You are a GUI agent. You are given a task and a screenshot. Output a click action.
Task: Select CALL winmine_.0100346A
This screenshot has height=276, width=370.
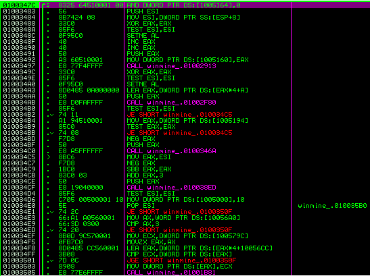171,151
